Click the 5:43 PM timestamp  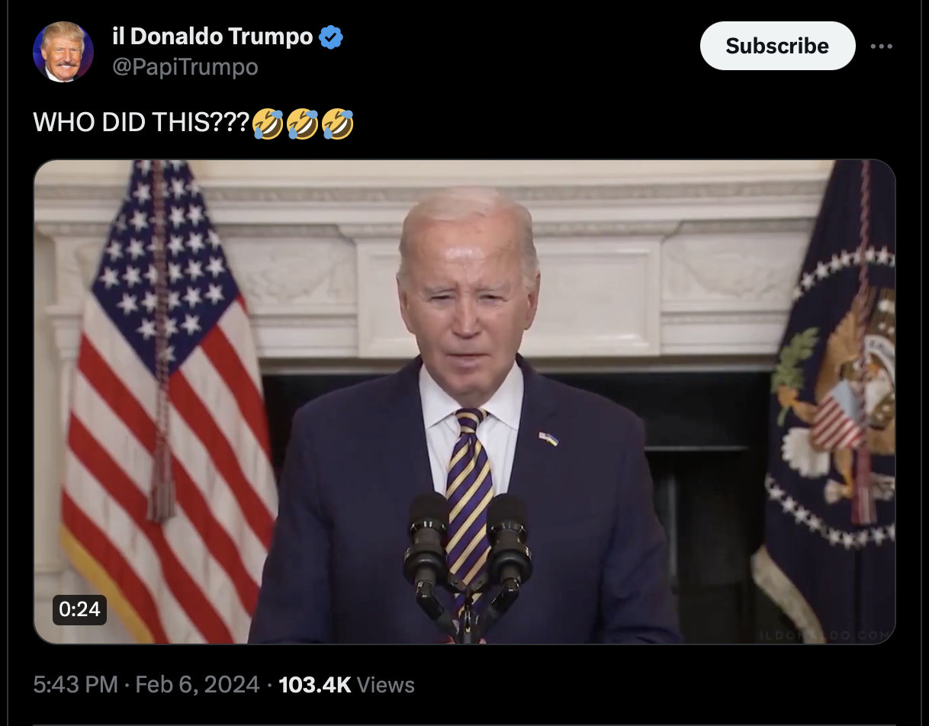coord(76,685)
